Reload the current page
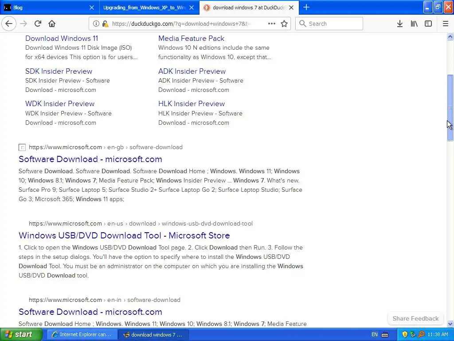The height and width of the screenshot is (341, 454). [38, 24]
